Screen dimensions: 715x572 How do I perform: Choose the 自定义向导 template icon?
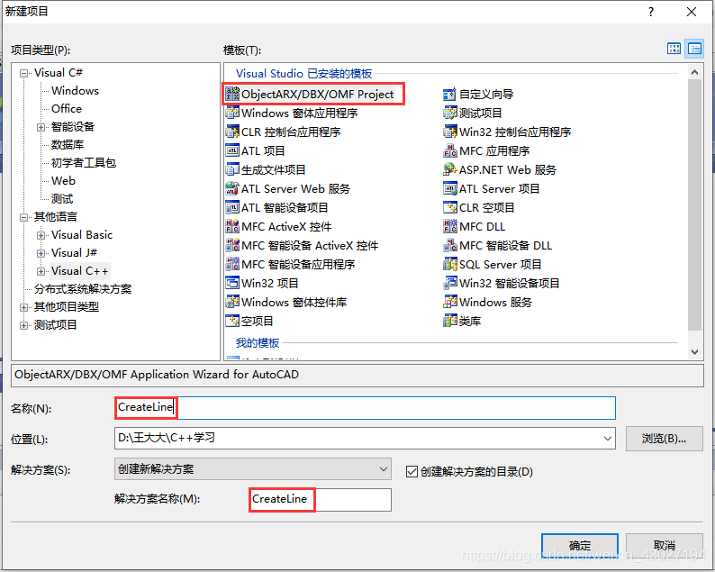(450, 94)
